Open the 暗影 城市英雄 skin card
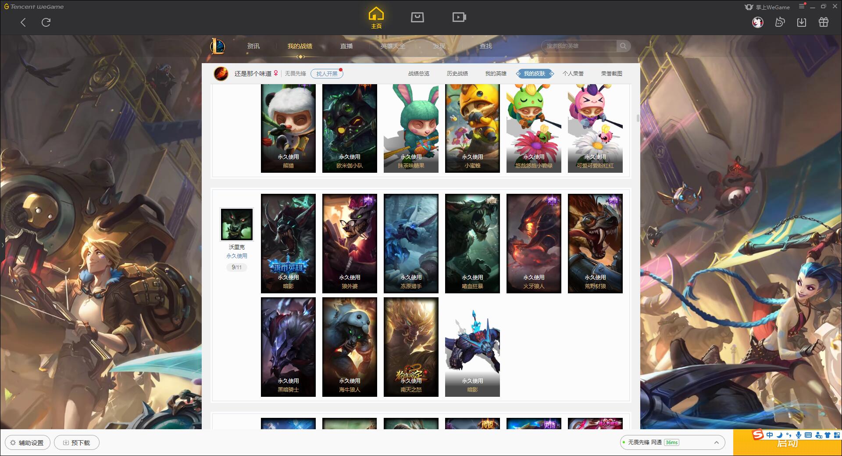 [x=288, y=243]
